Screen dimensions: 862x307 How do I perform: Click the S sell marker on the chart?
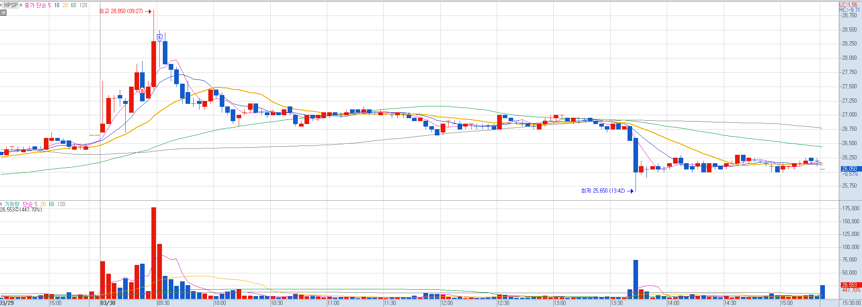159,37
